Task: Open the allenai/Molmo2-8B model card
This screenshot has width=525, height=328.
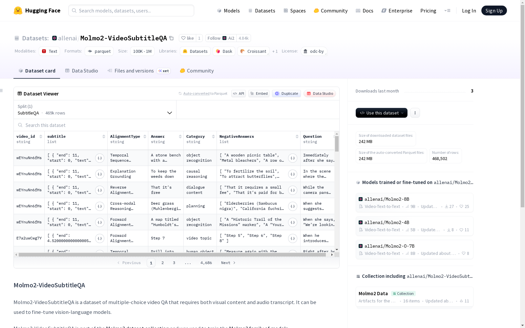Action: 414,203
